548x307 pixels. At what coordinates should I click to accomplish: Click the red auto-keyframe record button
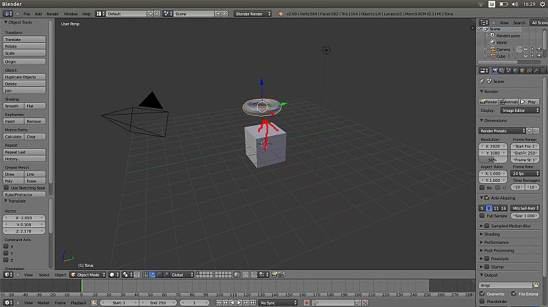306,302
